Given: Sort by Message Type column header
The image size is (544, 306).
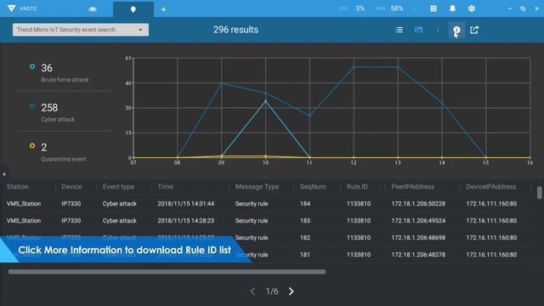Looking at the screenshot, I should coord(257,187).
